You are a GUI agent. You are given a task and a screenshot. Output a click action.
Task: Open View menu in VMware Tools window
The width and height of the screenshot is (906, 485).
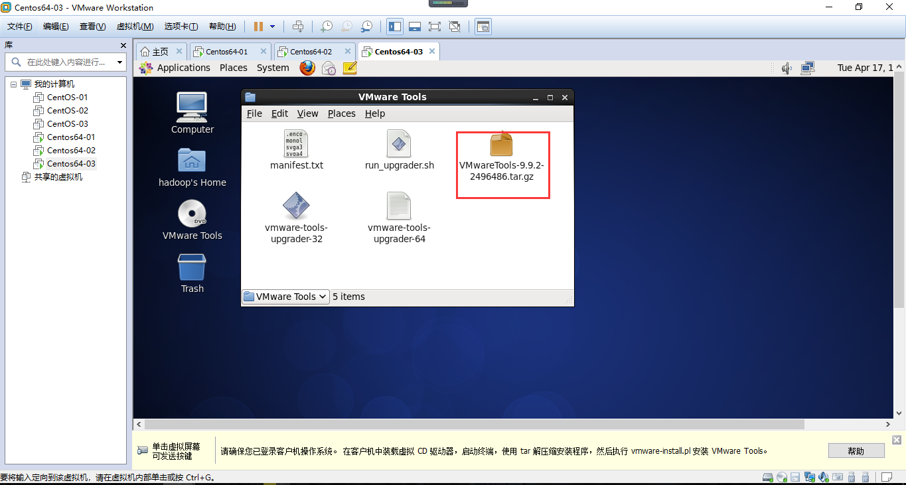click(307, 113)
